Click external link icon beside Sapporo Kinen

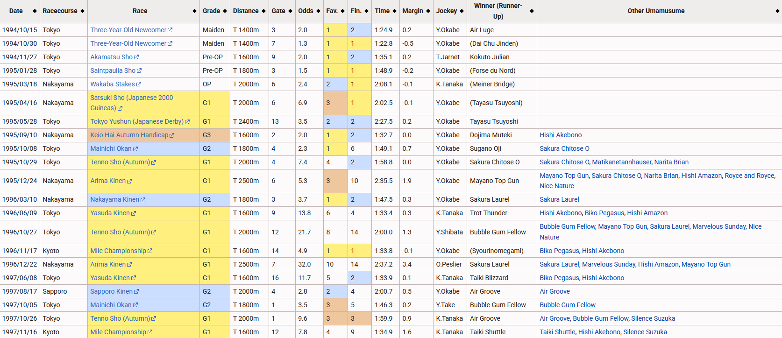coord(136,292)
